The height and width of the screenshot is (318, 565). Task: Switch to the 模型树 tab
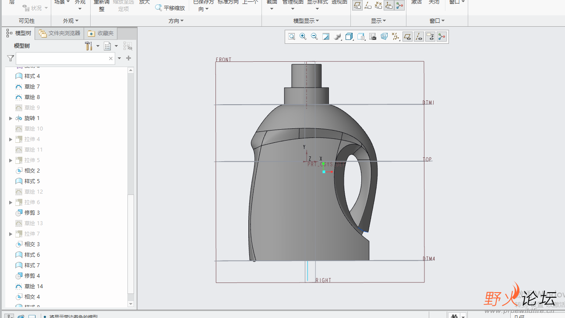[18, 33]
